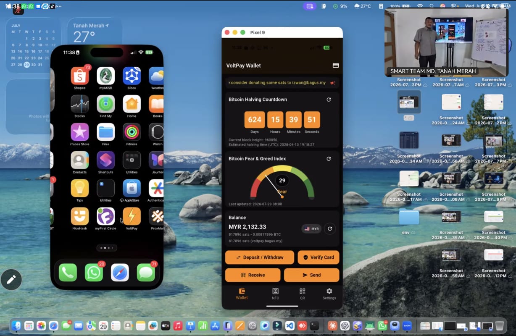This screenshot has width=516, height=336.
Task: Open Photos from the Dock
Action: pos(41,325)
